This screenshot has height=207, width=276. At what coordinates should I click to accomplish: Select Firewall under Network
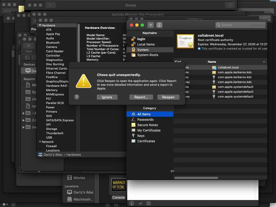[x=51, y=146]
